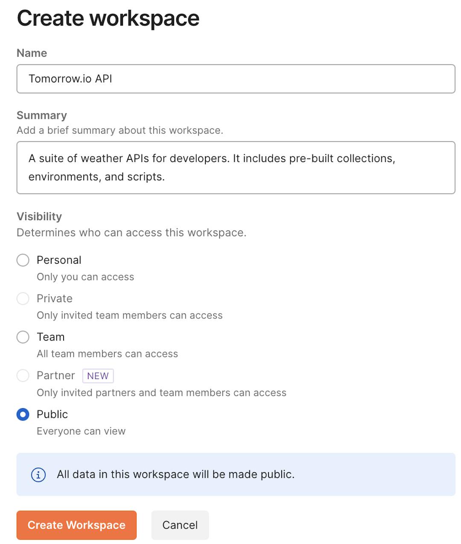Click the "Create workspace" page heading
461x544 pixels.
coord(108,18)
